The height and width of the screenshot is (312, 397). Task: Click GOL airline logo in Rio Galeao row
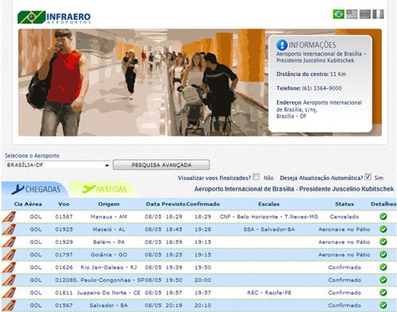tap(9, 268)
